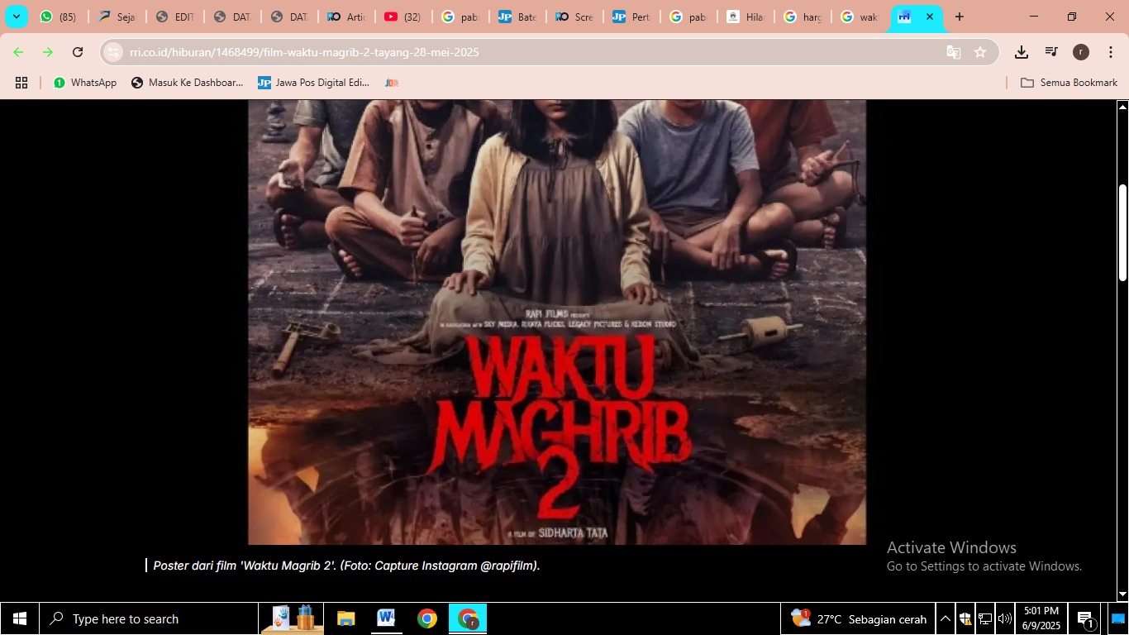1129x635 pixels.
Task: Switch to the 'EDIT' tab
Action: pyautogui.click(x=174, y=17)
